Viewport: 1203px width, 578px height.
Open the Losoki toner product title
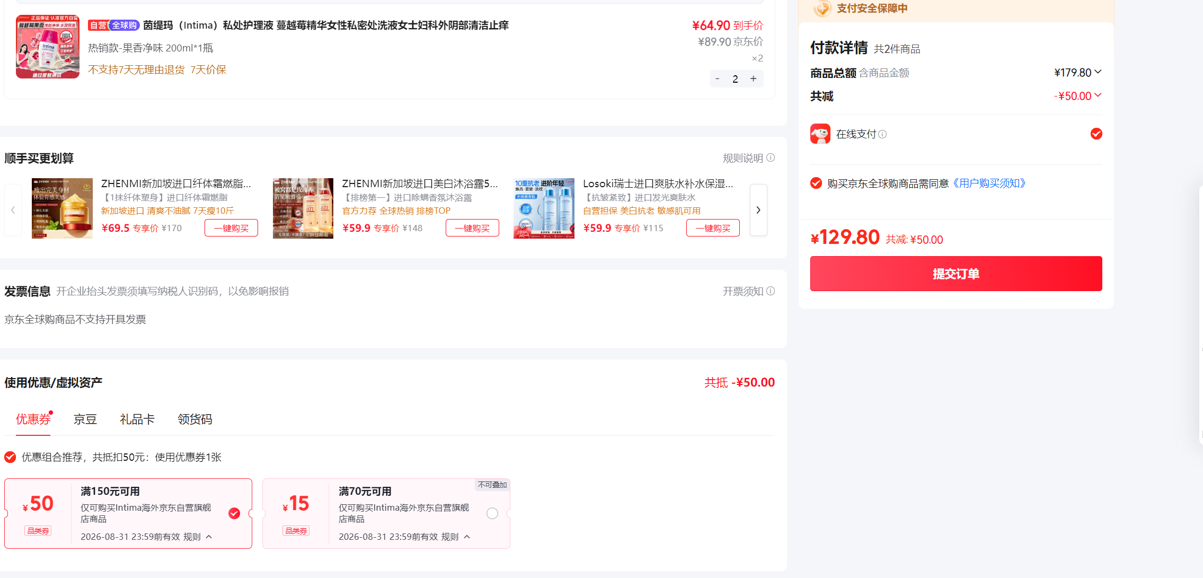click(658, 183)
